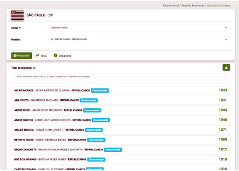Go to Página Inicial breadcrumb

[171, 6]
